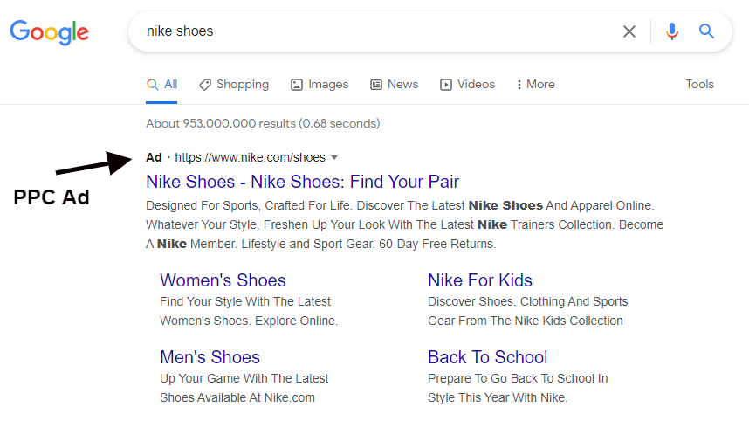749x421 pixels.
Task: Switch to the Shopping tab
Action: 234,85
